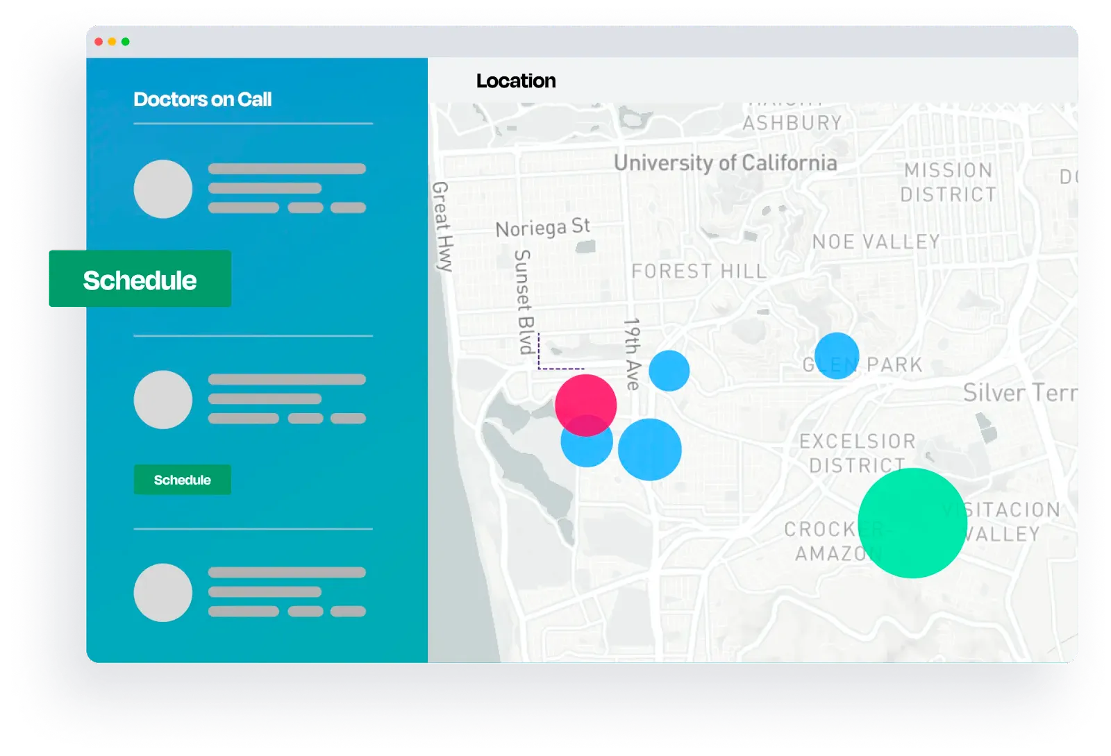This screenshot has height=756, width=1111.
Task: Click the blue marker over Glen Park
Action: click(837, 355)
